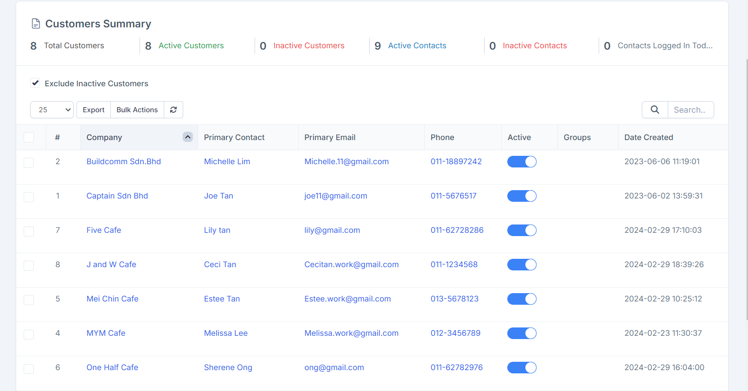Click the Export button
Image resolution: width=748 pixels, height=391 pixels.
pyautogui.click(x=94, y=110)
